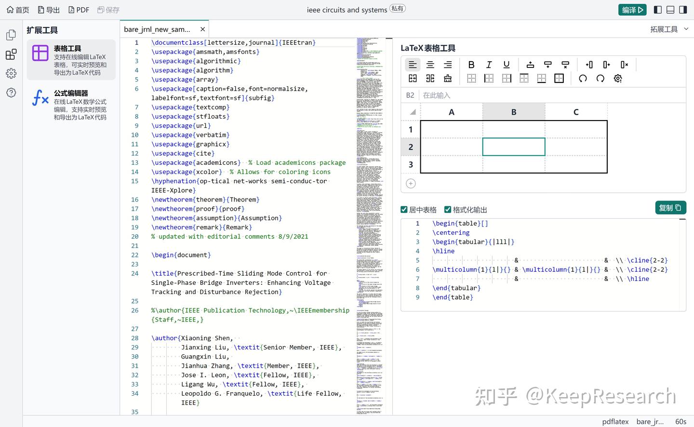Click the undo arrow in table toolbar
This screenshot has width=694, height=427.
point(583,79)
